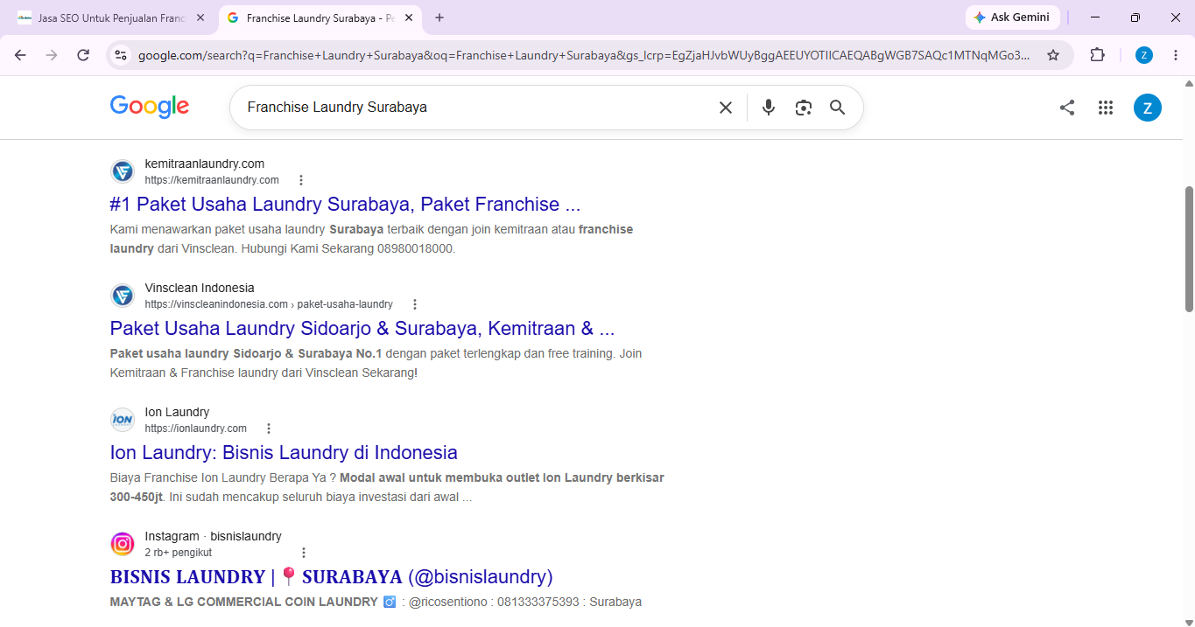The image size is (1195, 627).
Task: View site information icon in address bar
Action: 121,55
